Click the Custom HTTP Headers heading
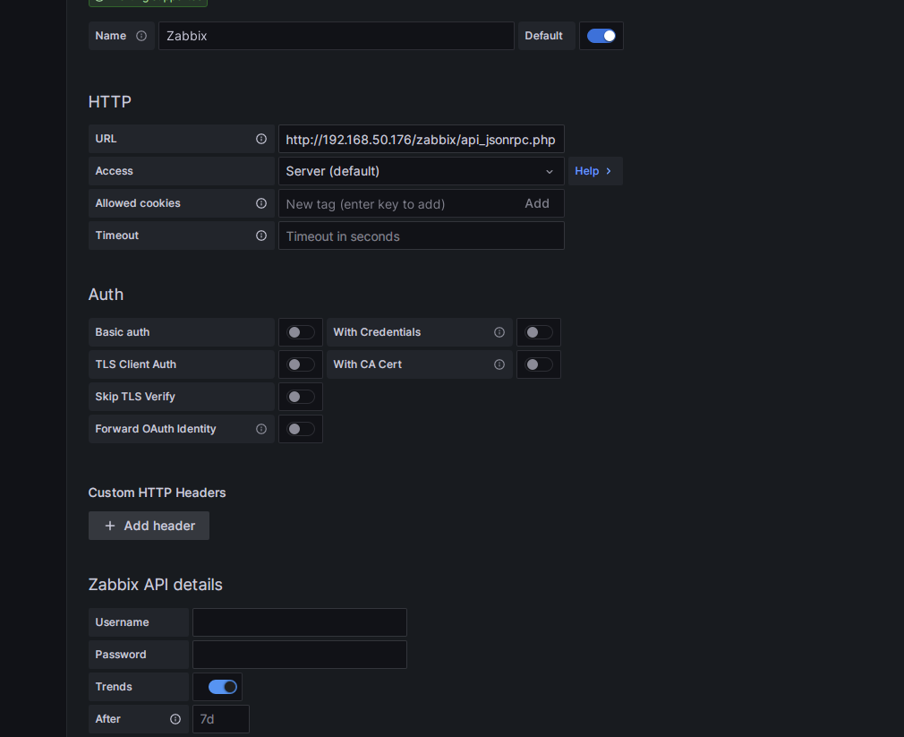The image size is (904, 737). coord(157,493)
